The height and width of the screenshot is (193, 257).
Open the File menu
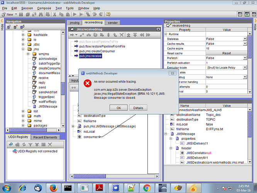tap(5, 8)
